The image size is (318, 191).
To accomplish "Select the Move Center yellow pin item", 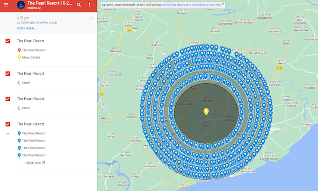I will click(31, 57).
